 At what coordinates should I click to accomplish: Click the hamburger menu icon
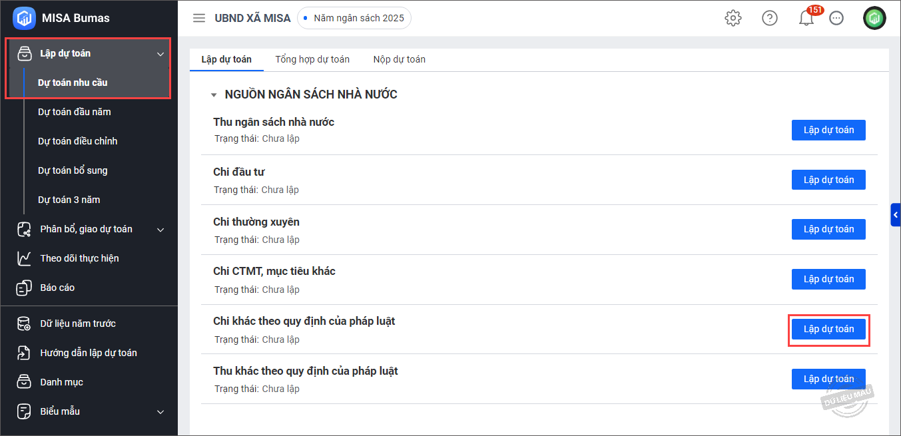pos(198,18)
